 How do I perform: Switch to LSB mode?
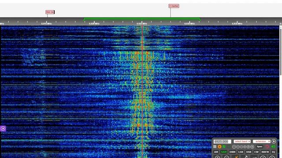241,152
